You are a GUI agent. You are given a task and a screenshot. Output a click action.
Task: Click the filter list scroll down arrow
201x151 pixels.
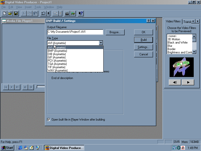tap(194, 52)
